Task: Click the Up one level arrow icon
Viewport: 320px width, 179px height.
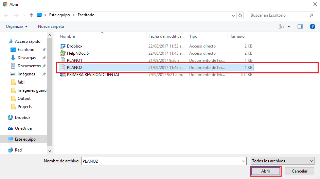Action: pyautogui.click(x=31, y=15)
